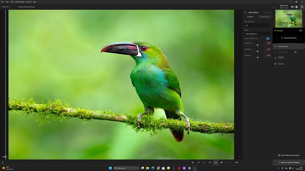Close the Adjust lighting panel with X
This screenshot has width=305, height=171.
click(x=270, y=13)
